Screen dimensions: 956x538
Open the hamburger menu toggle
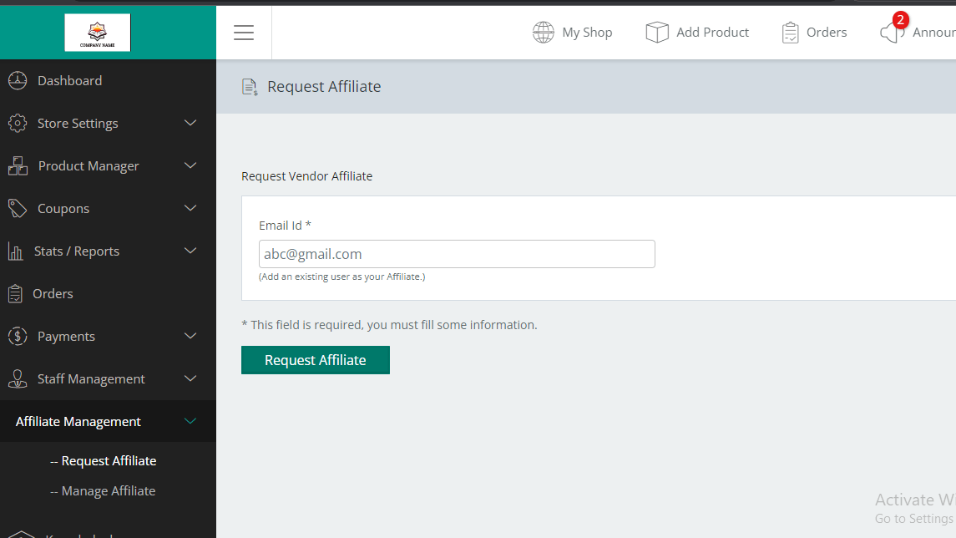point(243,32)
